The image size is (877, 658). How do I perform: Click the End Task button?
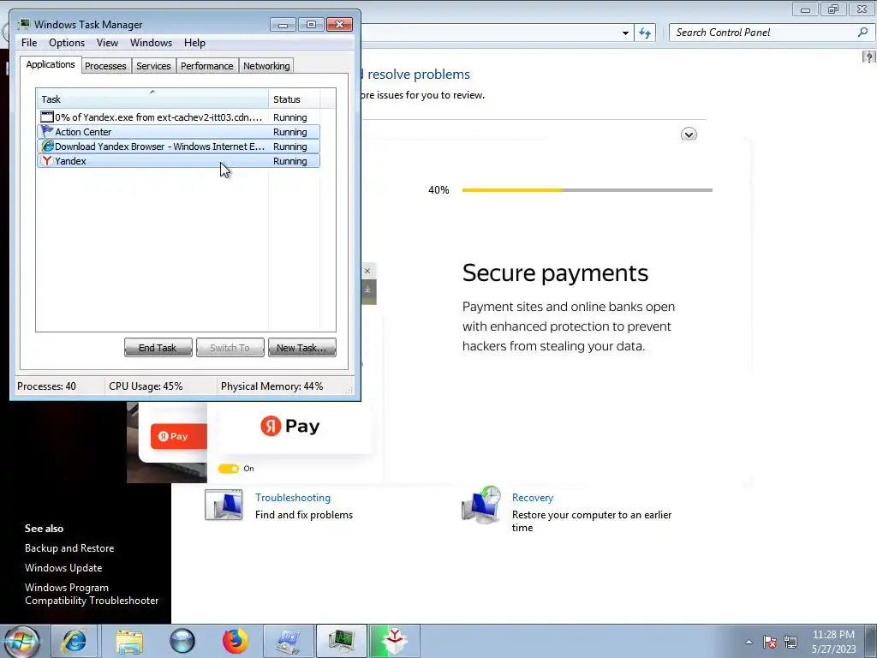pos(158,348)
